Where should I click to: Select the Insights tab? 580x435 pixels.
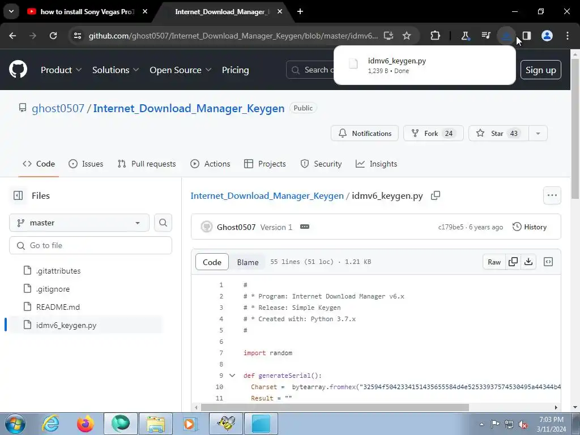pyautogui.click(x=376, y=164)
